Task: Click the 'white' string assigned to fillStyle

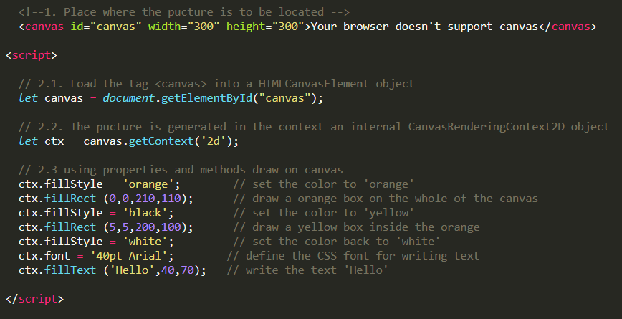Action: pyautogui.click(x=145, y=242)
